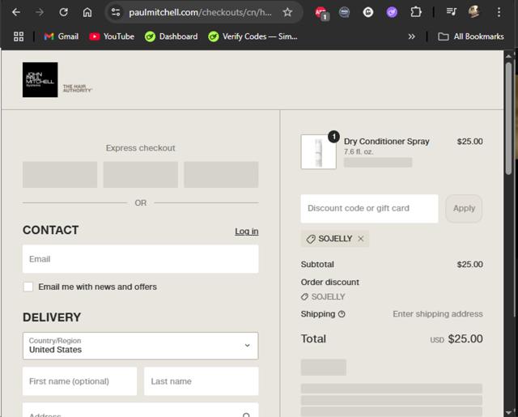Open the media control icon
Viewport: 518px width, 417px height.
pos(451,12)
